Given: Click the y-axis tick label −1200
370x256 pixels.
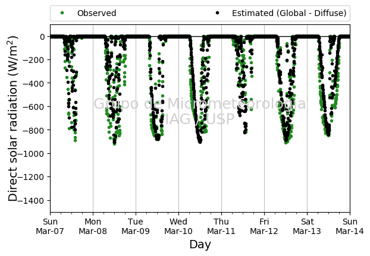Looking at the screenshot, I should pyautogui.click(x=31, y=177).
